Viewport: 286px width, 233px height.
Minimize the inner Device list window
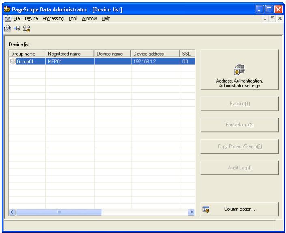pos(265,18)
